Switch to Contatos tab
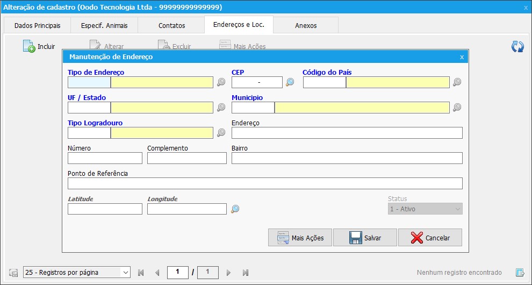The width and height of the screenshot is (532, 285). pos(171,25)
